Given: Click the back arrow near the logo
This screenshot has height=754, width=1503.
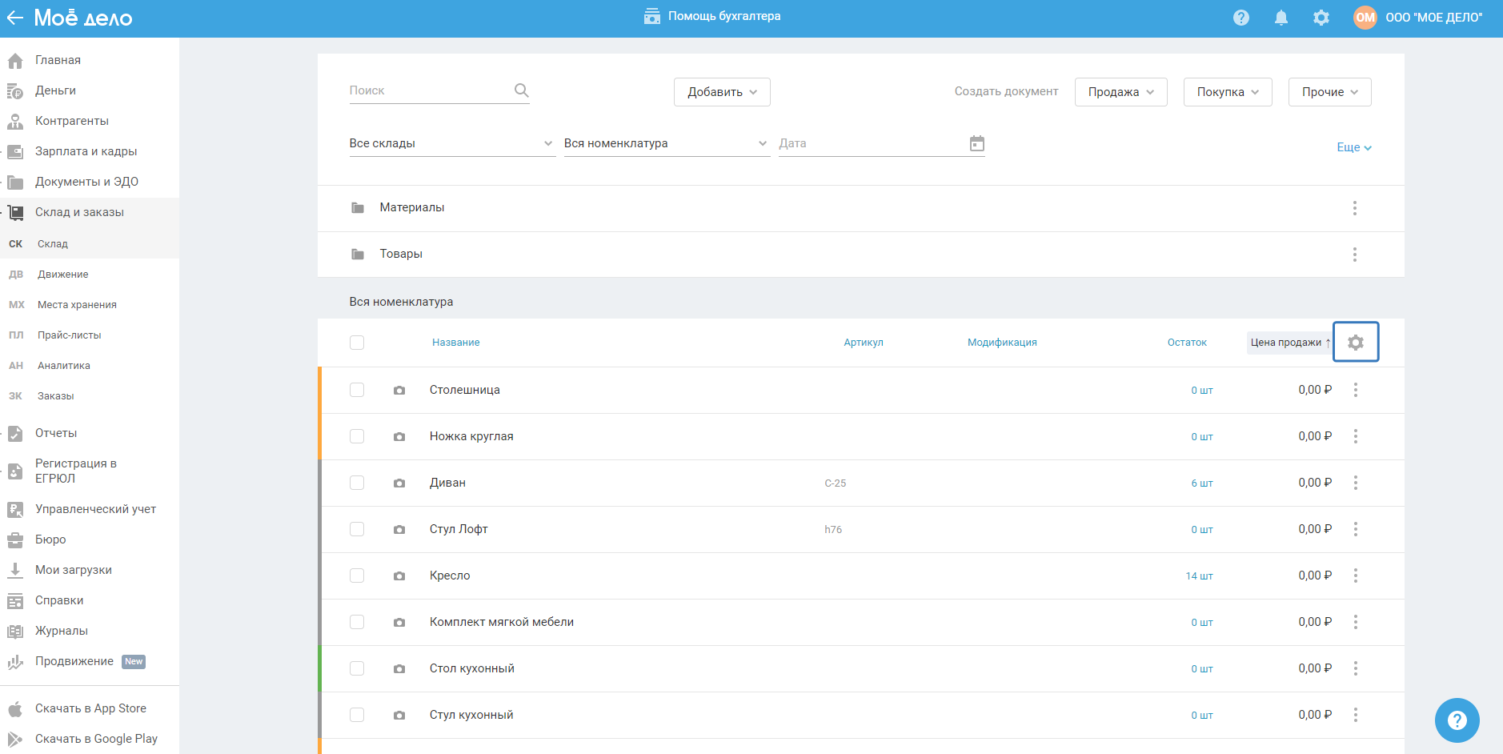Looking at the screenshot, I should (15, 18).
